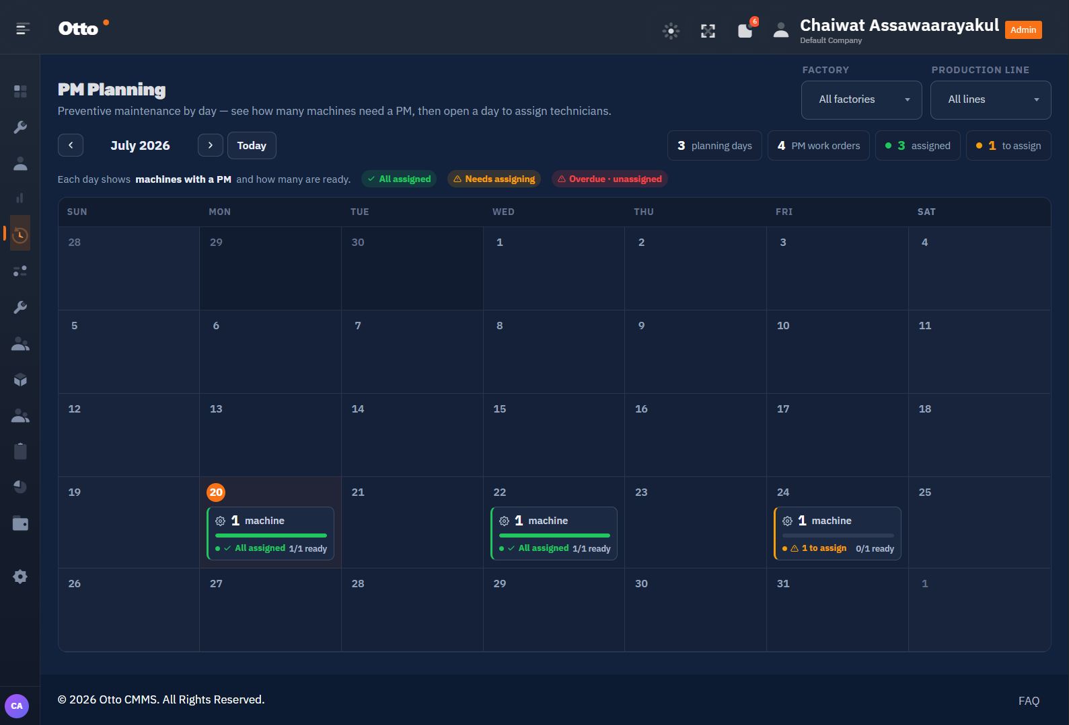Toggle the sidebar hamburger menu
Image resolution: width=1069 pixels, height=725 pixels.
coord(23,28)
